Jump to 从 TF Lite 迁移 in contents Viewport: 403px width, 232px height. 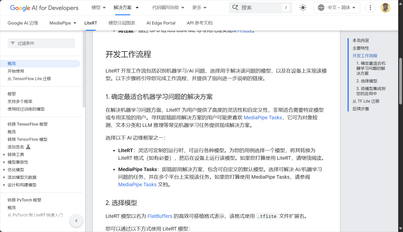(x=366, y=101)
